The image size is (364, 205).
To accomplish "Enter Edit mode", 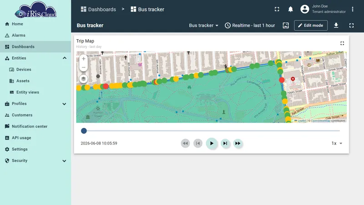I will pyautogui.click(x=311, y=26).
